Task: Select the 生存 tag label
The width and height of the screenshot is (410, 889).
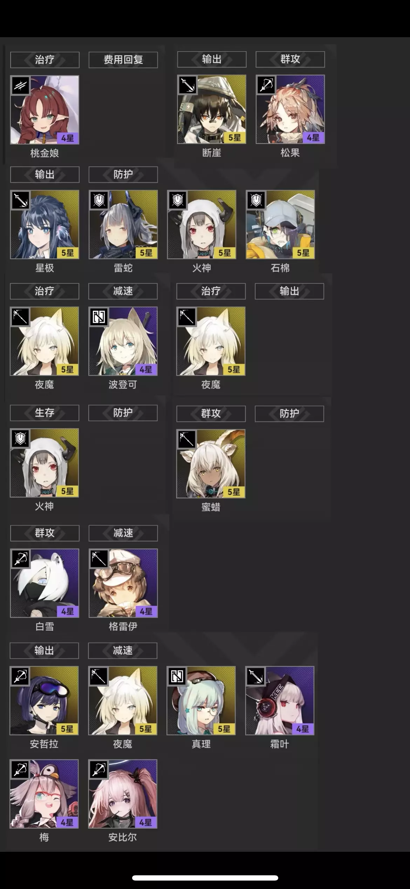Action: pyautogui.click(x=45, y=413)
